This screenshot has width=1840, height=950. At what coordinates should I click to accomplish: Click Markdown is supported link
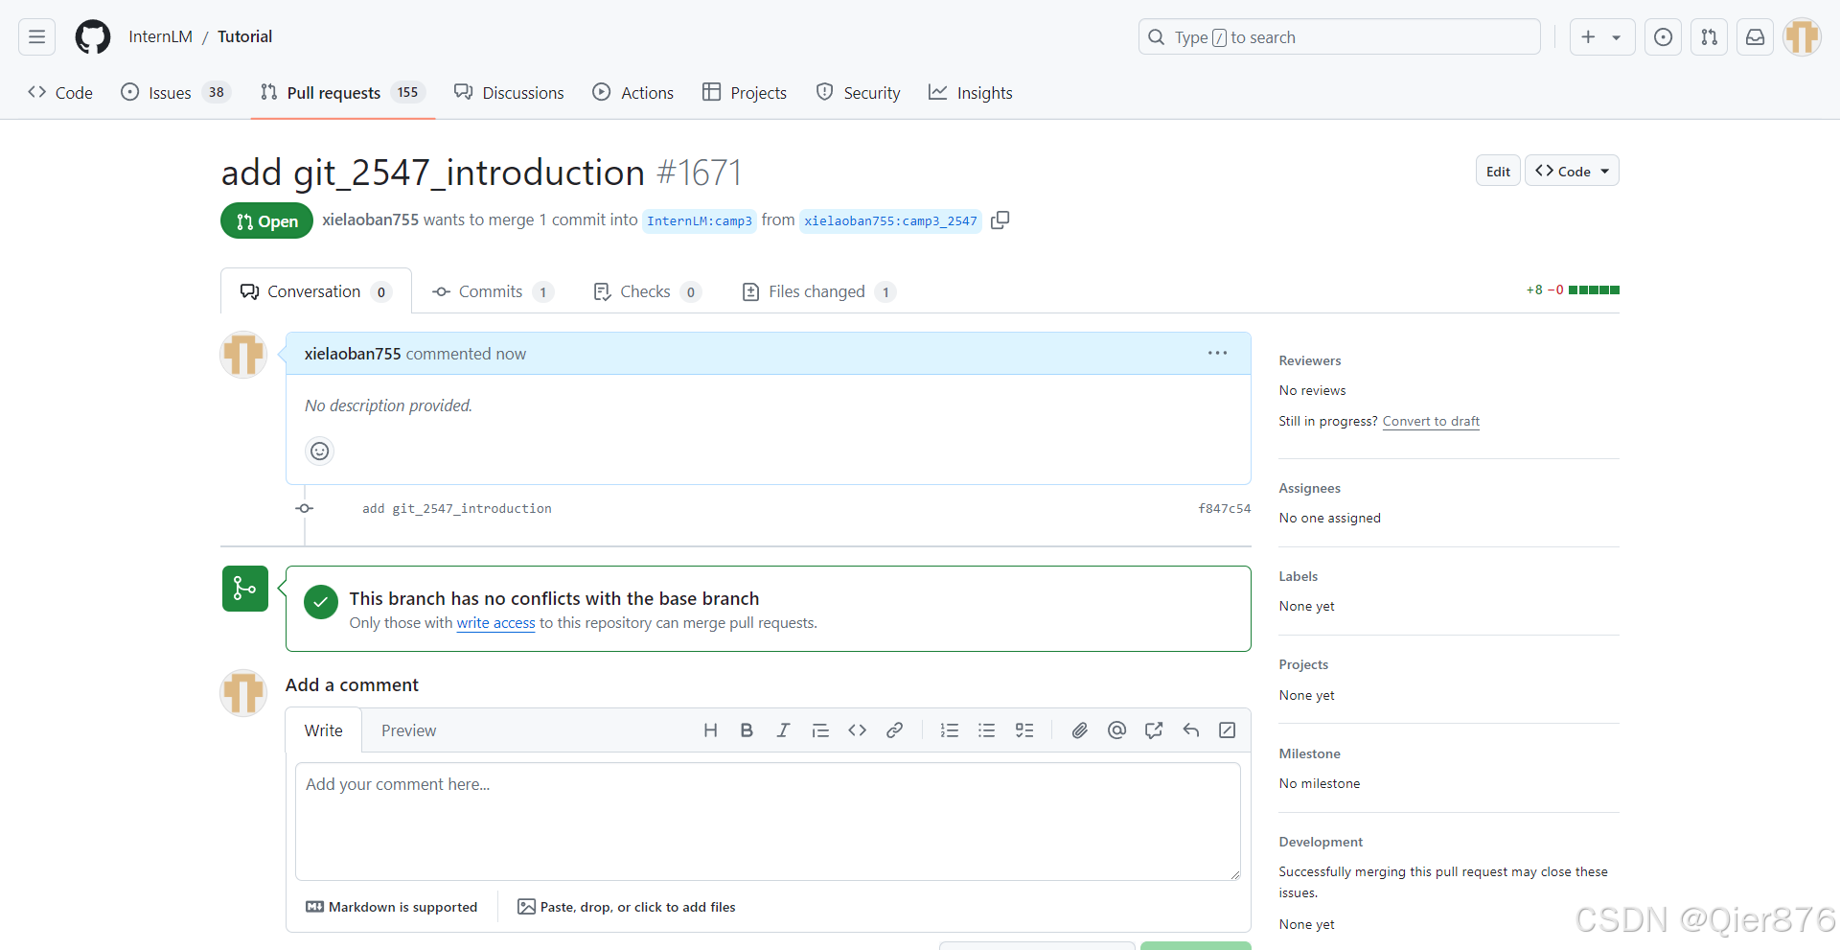click(x=391, y=907)
